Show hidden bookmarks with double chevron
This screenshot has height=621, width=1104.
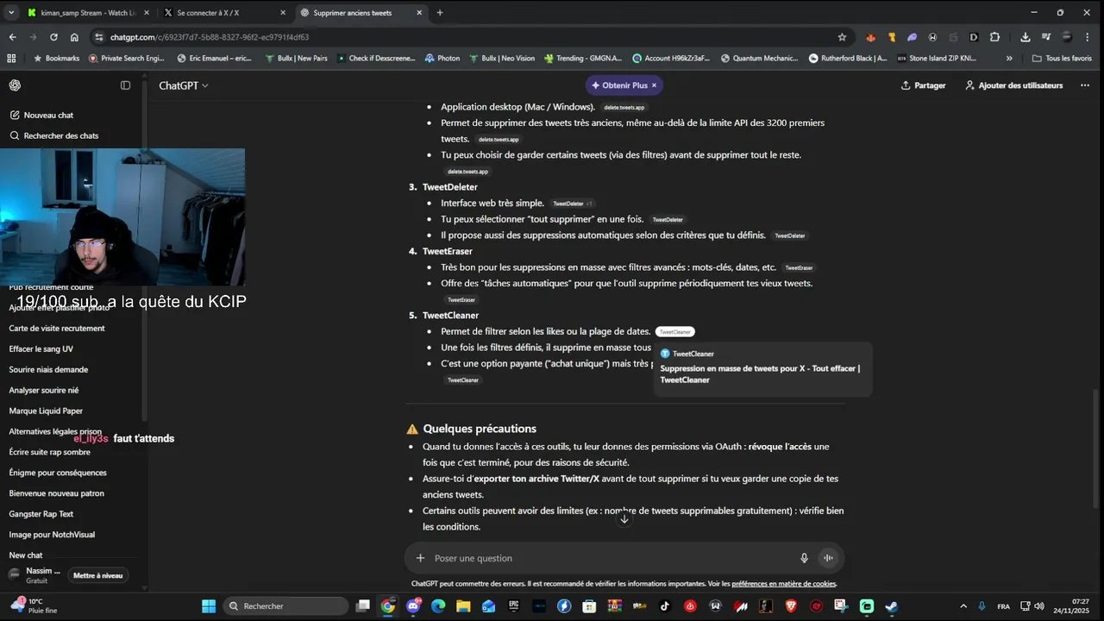1009,59
